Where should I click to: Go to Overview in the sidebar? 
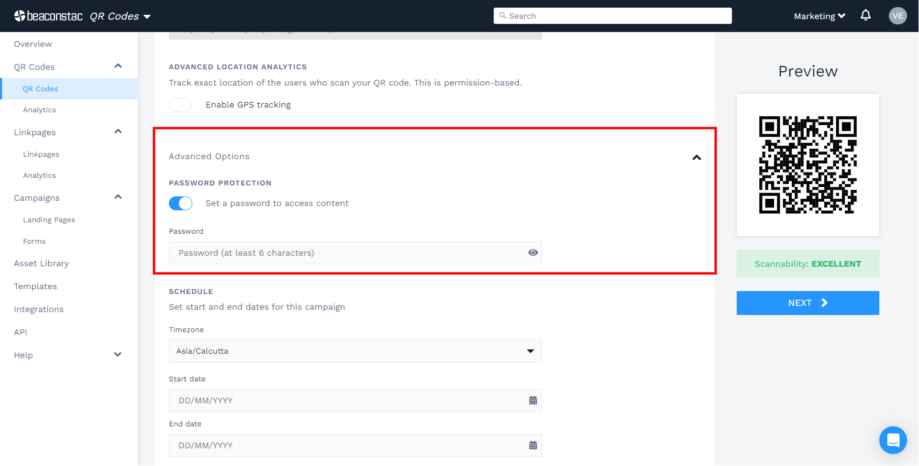click(x=33, y=44)
